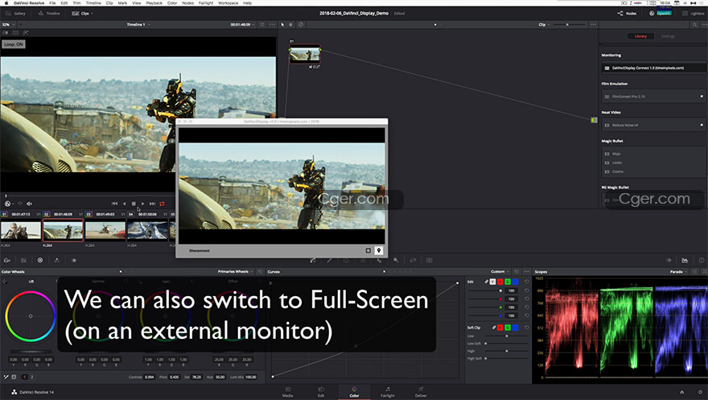
Task: Open the node editor three-dot options
Action: pos(593,24)
